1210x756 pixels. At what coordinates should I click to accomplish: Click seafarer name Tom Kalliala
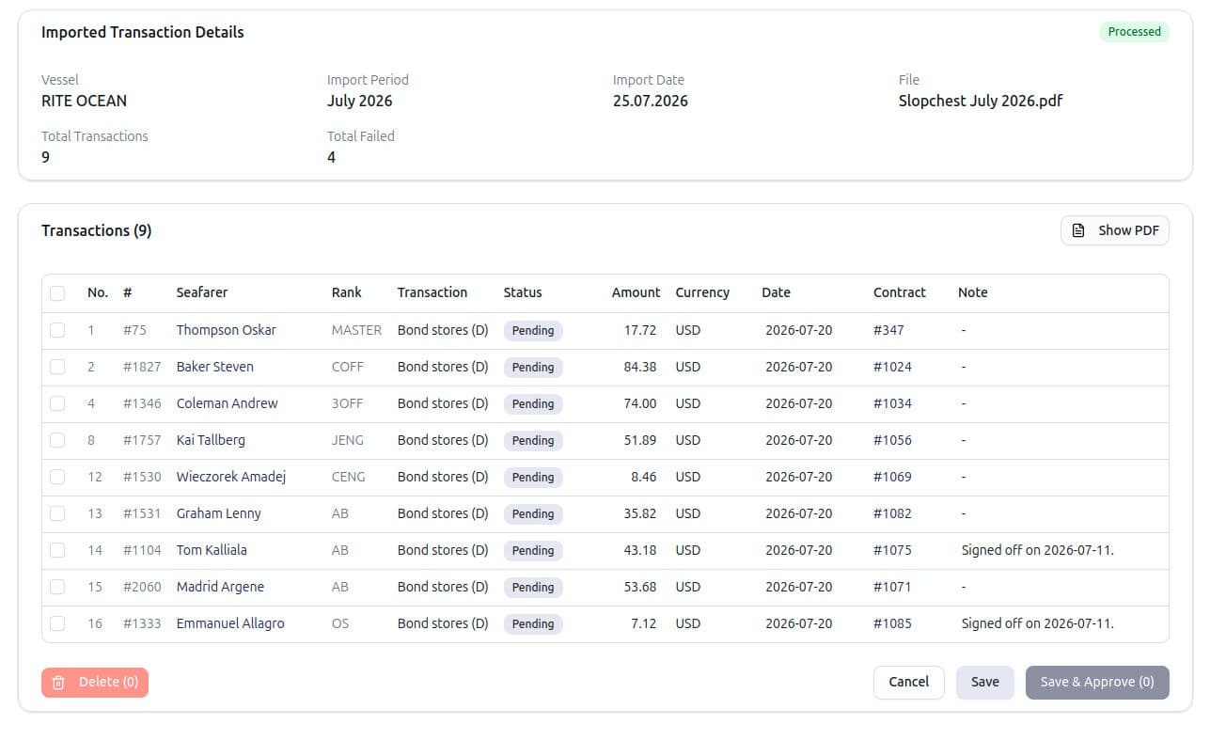pos(212,550)
